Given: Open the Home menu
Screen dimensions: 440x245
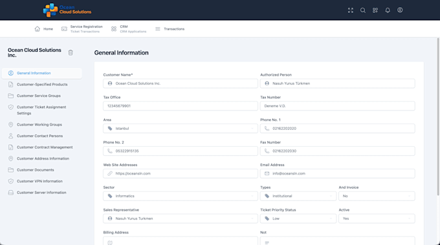Looking at the screenshot, I should pos(44,29).
